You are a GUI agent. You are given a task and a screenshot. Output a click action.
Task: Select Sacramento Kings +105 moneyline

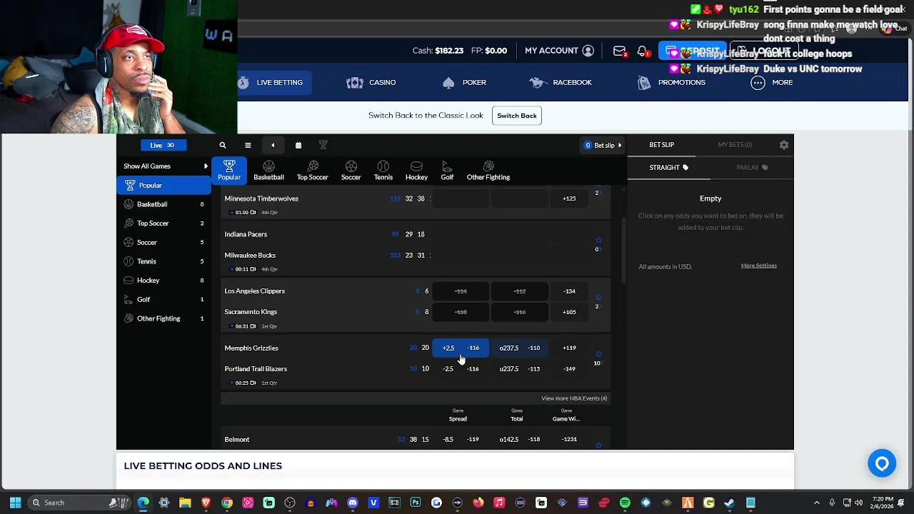[x=569, y=312]
